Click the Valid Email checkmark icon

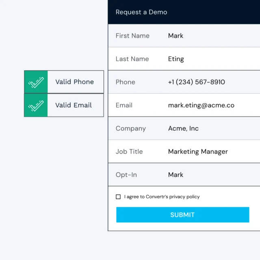tap(36, 105)
